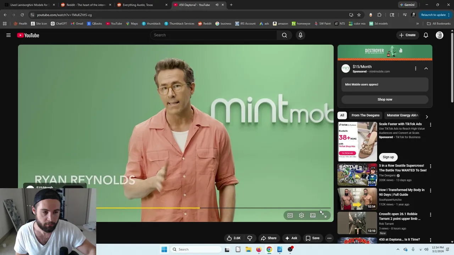454x255 pixels.
Task: Click Shop now on Mint Mobile ad
Action: tap(385, 100)
